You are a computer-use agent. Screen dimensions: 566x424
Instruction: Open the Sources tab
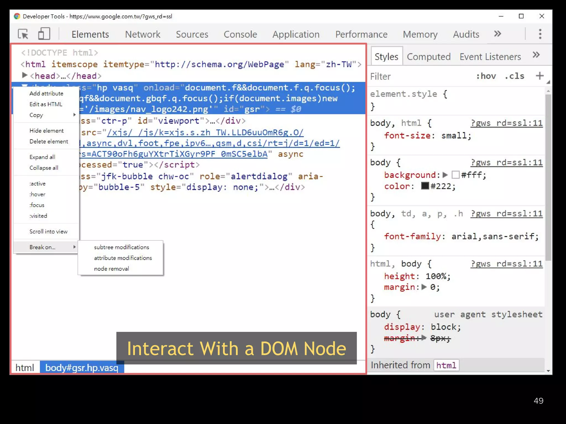click(x=192, y=34)
